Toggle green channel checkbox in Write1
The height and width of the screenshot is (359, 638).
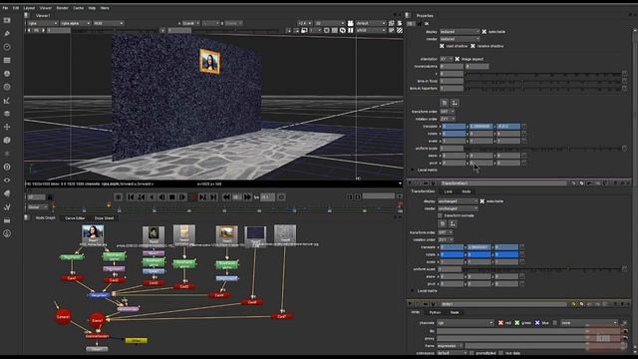pos(517,323)
